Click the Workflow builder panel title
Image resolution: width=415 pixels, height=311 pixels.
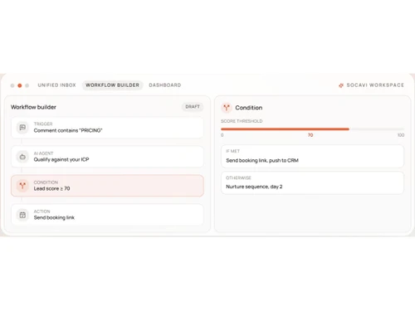(x=33, y=107)
